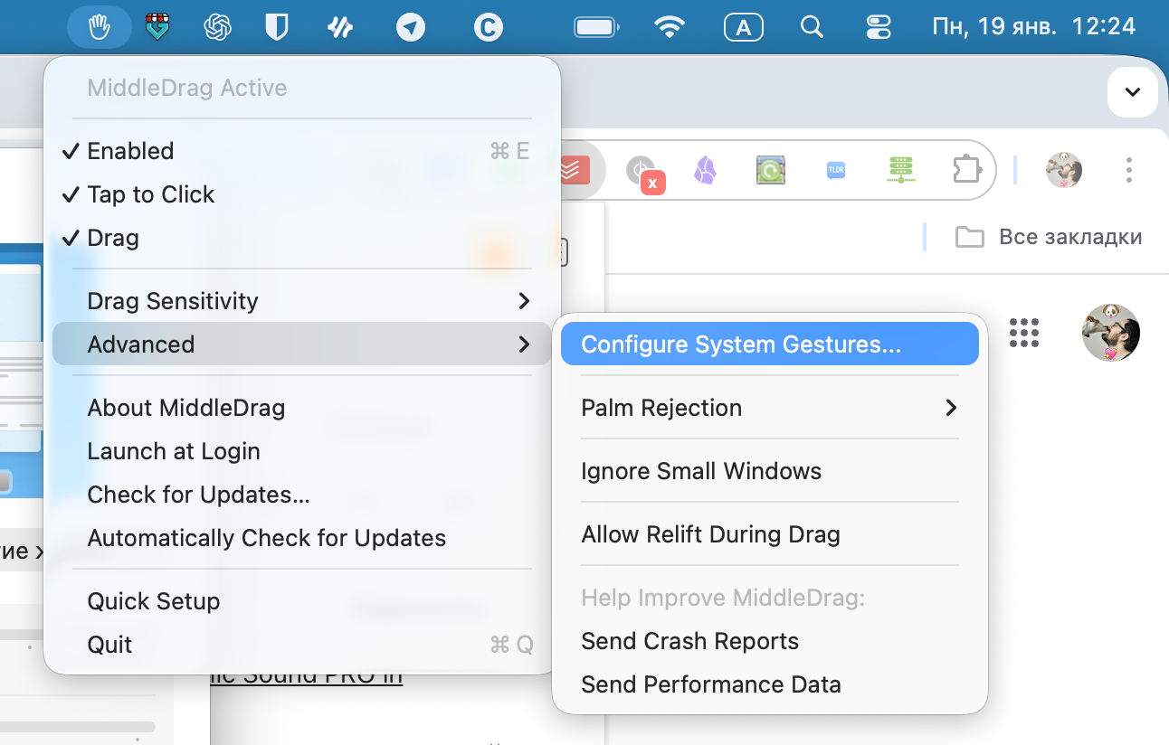Click the Todoist extension icon in Chrome

pyautogui.click(x=574, y=170)
